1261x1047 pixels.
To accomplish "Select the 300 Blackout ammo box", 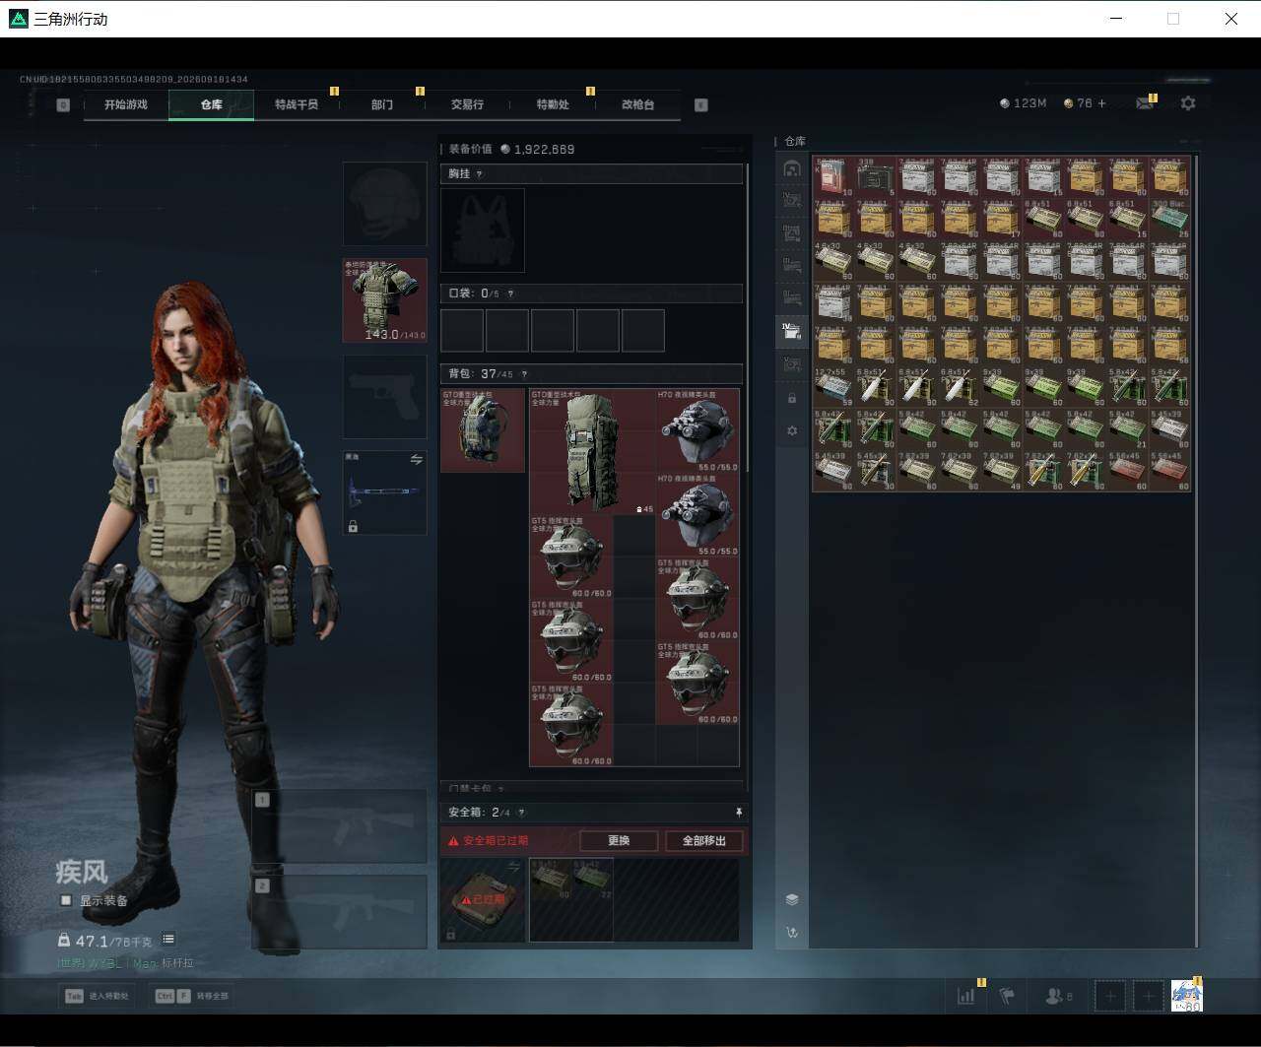I will [x=1170, y=219].
